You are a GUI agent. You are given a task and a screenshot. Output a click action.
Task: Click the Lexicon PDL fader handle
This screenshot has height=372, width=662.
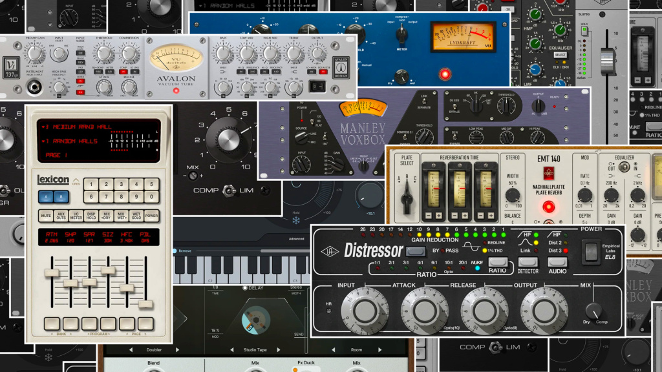145,304
